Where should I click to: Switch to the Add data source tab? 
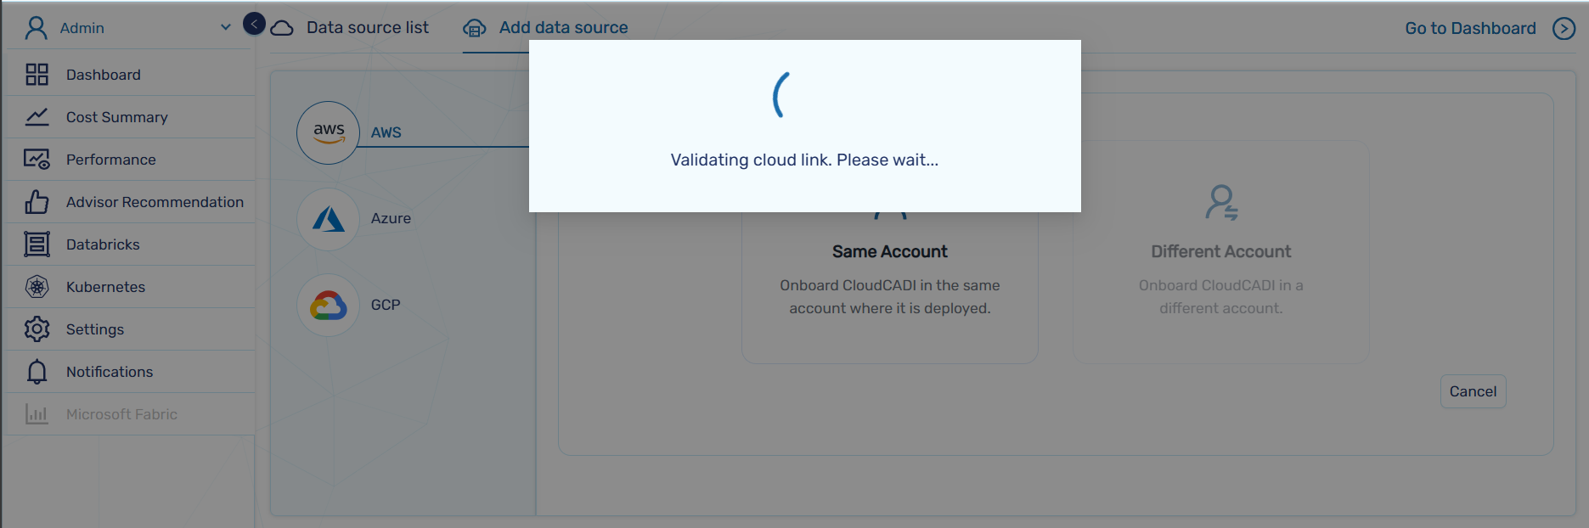(x=563, y=28)
